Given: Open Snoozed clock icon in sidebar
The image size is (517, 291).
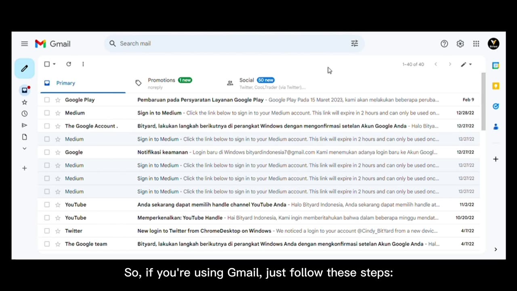Looking at the screenshot, I should [25, 114].
